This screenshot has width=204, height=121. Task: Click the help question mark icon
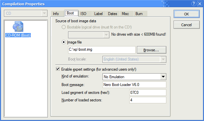tap(194, 4)
